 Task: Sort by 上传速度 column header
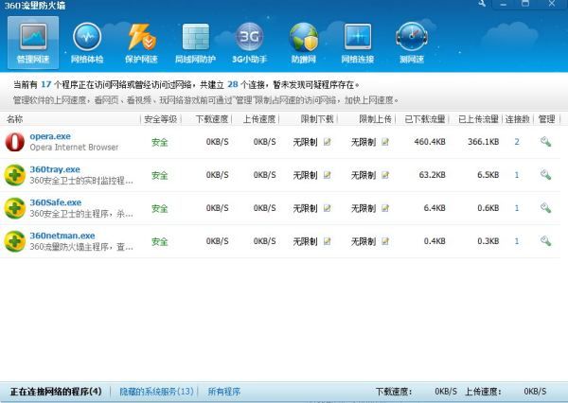[x=259, y=119]
